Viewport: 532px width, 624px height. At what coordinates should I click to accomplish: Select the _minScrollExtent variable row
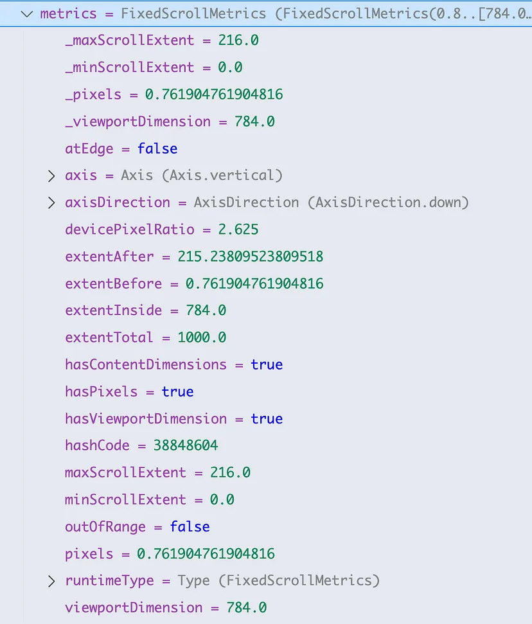click(154, 67)
